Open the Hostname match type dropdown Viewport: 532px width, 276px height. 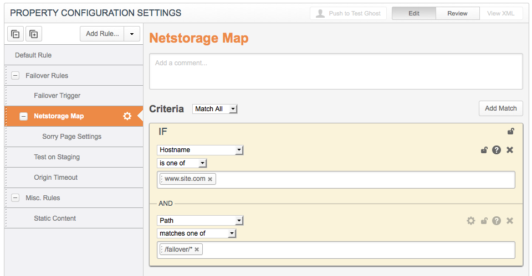200,150
